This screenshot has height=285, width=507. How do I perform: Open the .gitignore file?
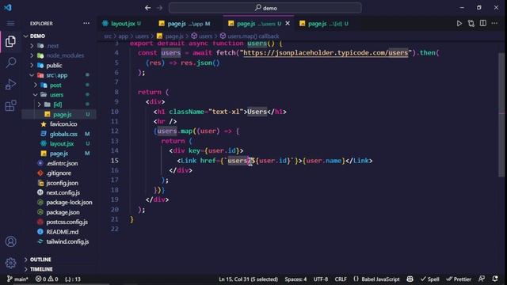click(59, 173)
